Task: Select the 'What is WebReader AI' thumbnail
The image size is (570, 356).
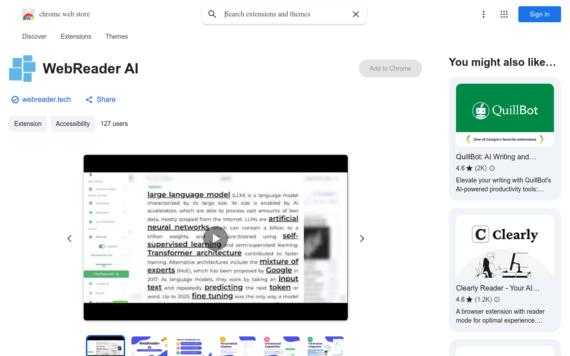Action: click(193, 346)
